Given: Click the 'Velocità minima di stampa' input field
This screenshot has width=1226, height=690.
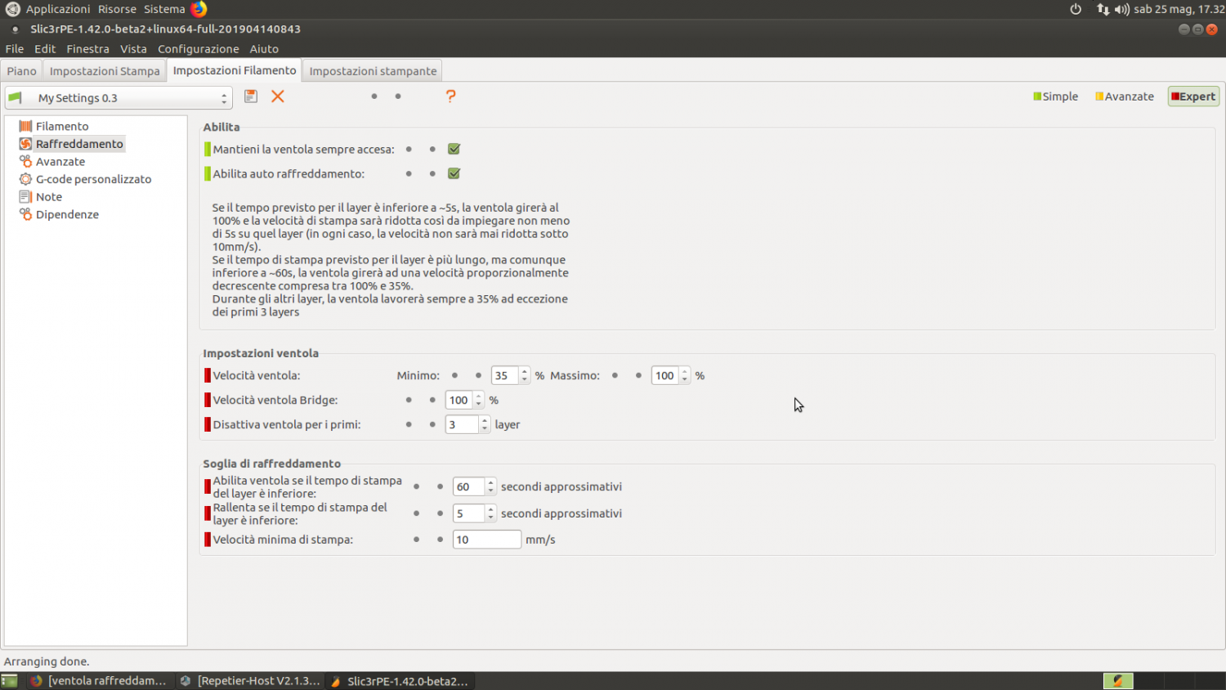Looking at the screenshot, I should pyautogui.click(x=486, y=540).
